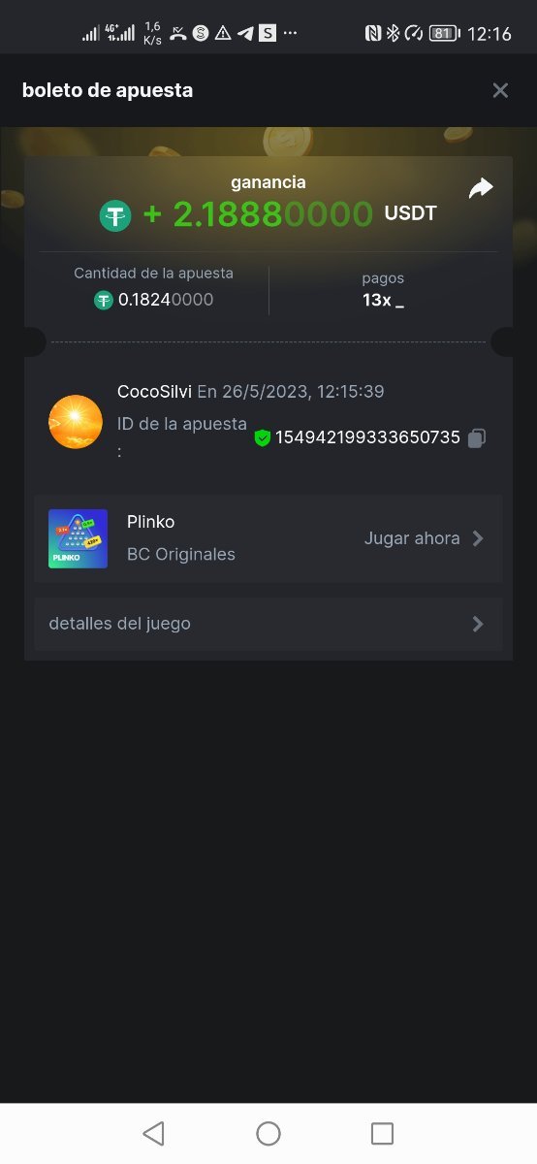Expand detalles del juego chevron
The image size is (537, 1164).
(478, 624)
